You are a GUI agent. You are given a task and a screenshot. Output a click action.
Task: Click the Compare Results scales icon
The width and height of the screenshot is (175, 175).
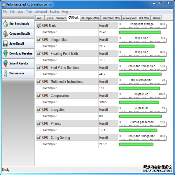(5, 34)
